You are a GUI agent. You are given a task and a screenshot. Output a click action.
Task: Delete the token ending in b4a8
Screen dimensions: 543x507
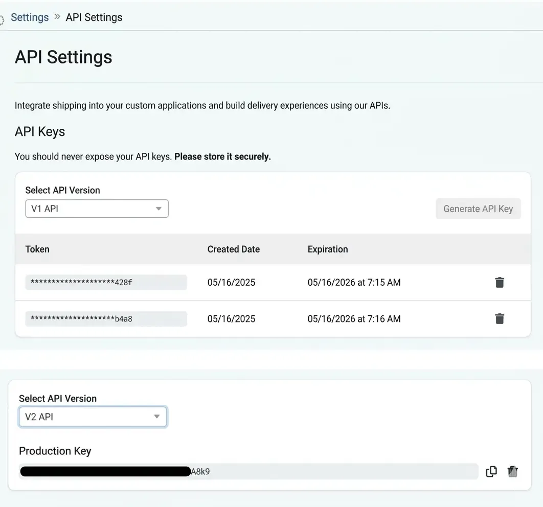pyautogui.click(x=500, y=319)
